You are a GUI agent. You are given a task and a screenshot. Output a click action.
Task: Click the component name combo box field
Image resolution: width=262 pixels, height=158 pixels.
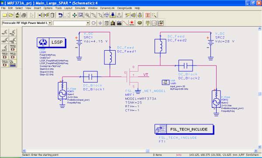tap(71, 23)
